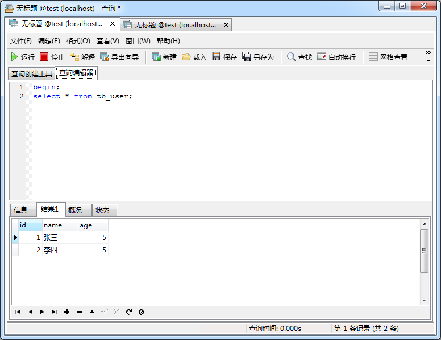Select the 查询编辑器 tab
Image resolution: width=441 pixels, height=340 pixels.
(76, 73)
